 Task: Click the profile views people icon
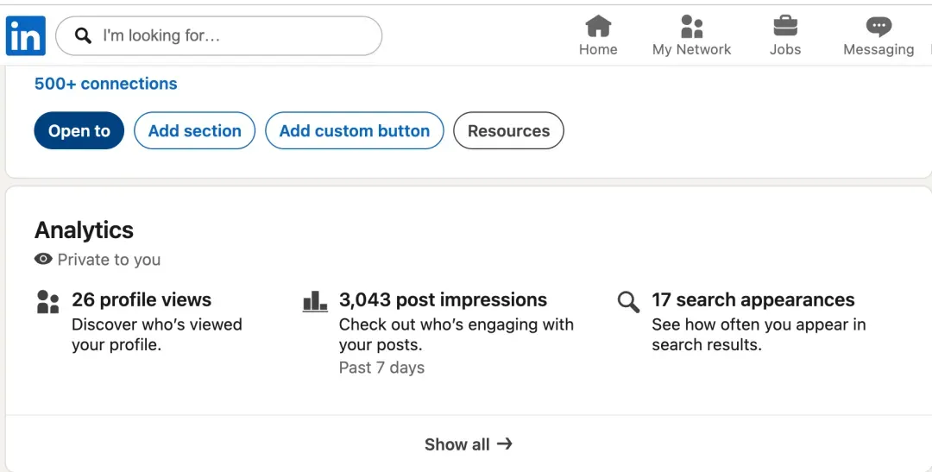tap(48, 301)
